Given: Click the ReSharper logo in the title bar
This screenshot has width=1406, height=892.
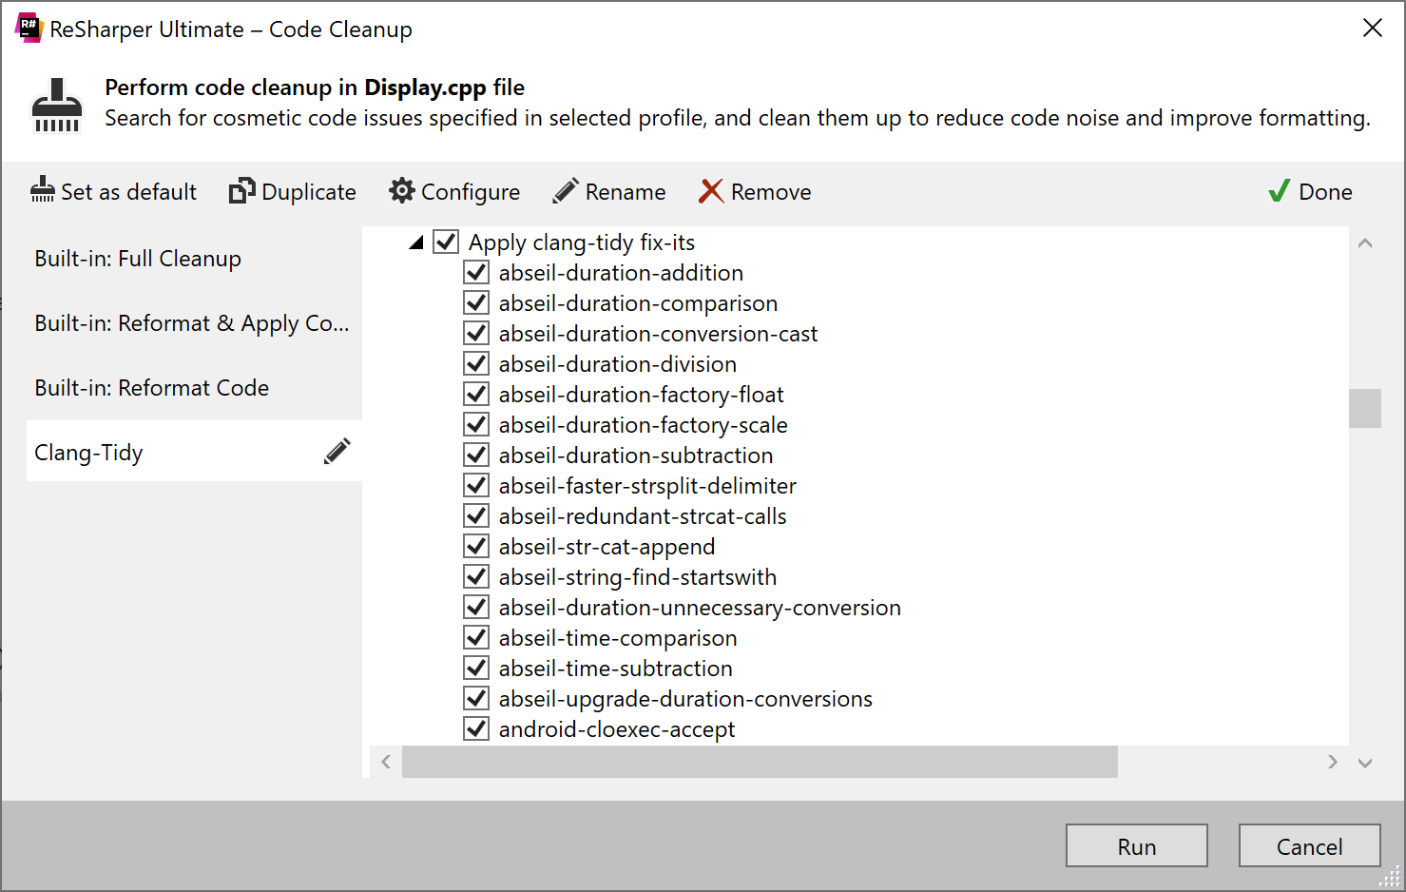Looking at the screenshot, I should 29,28.
